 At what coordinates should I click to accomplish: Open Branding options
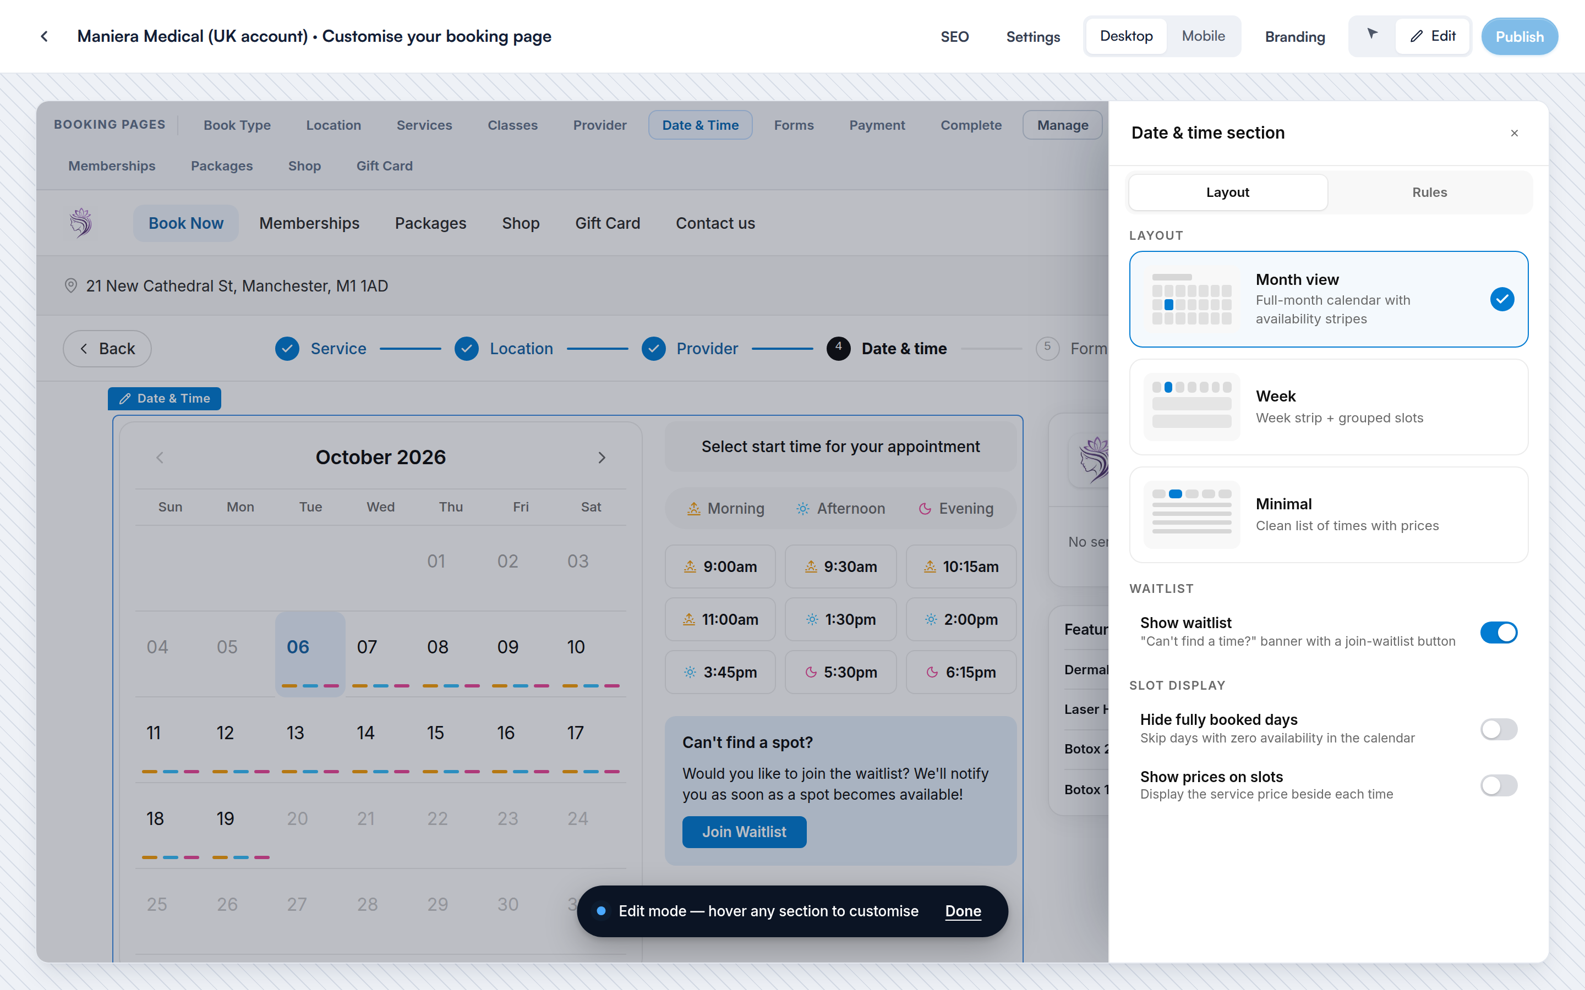[1295, 37]
